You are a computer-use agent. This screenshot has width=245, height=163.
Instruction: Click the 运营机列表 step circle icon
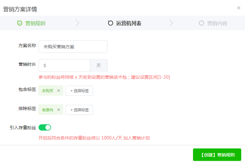pos(110,23)
